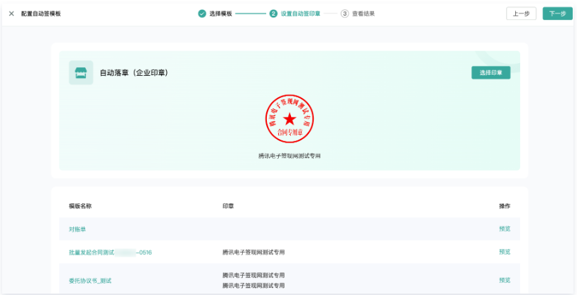Image resolution: width=577 pixels, height=295 pixels.
Task: Preview the 委托协议书_测试 template
Action: tap(505, 280)
